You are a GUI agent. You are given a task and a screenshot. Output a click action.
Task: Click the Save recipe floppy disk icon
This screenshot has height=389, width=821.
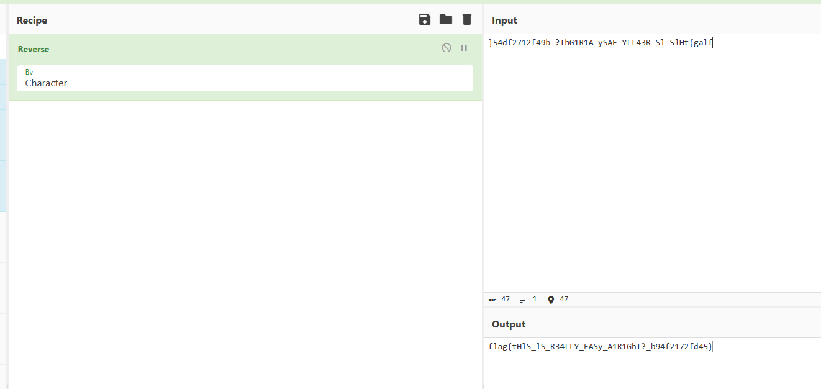(x=425, y=19)
